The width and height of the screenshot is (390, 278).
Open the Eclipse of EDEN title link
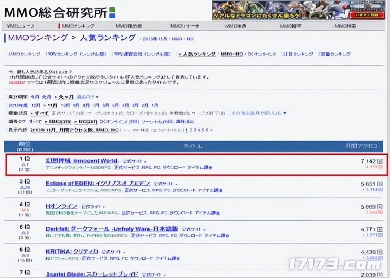click(97, 184)
